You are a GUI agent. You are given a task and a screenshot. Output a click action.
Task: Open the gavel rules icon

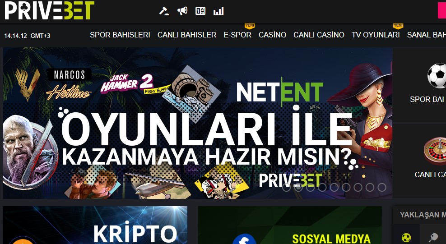pos(164,11)
